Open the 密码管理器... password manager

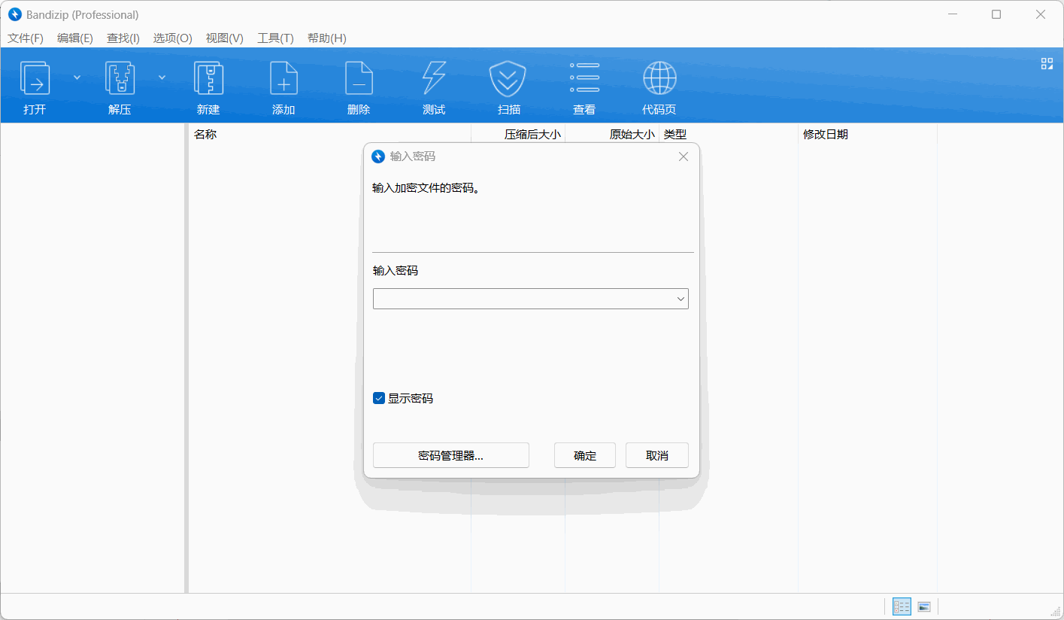tap(450, 455)
